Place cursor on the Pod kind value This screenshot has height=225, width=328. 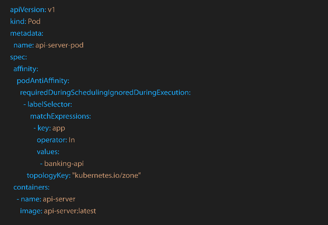(34, 22)
